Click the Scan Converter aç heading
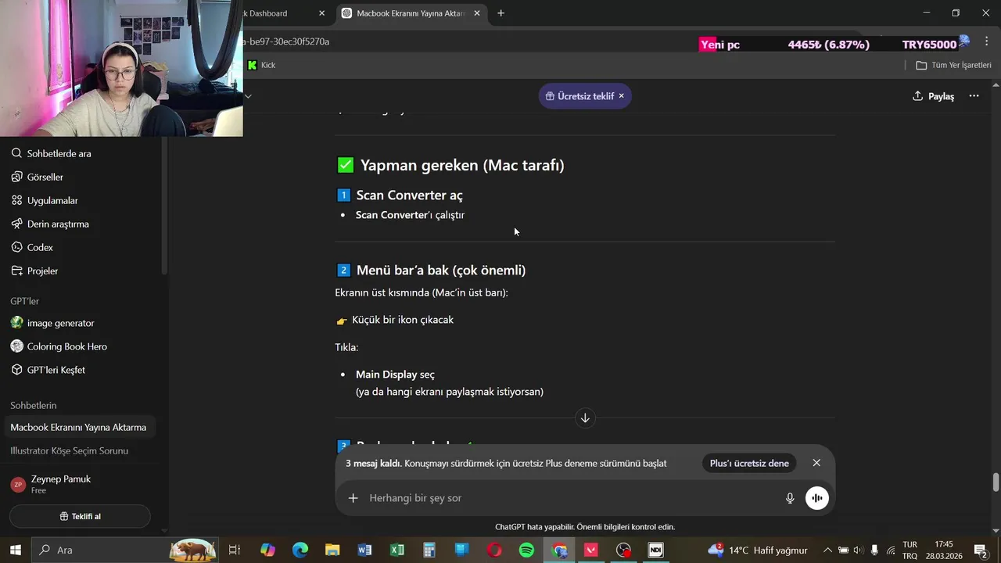The height and width of the screenshot is (563, 1001). point(400,195)
